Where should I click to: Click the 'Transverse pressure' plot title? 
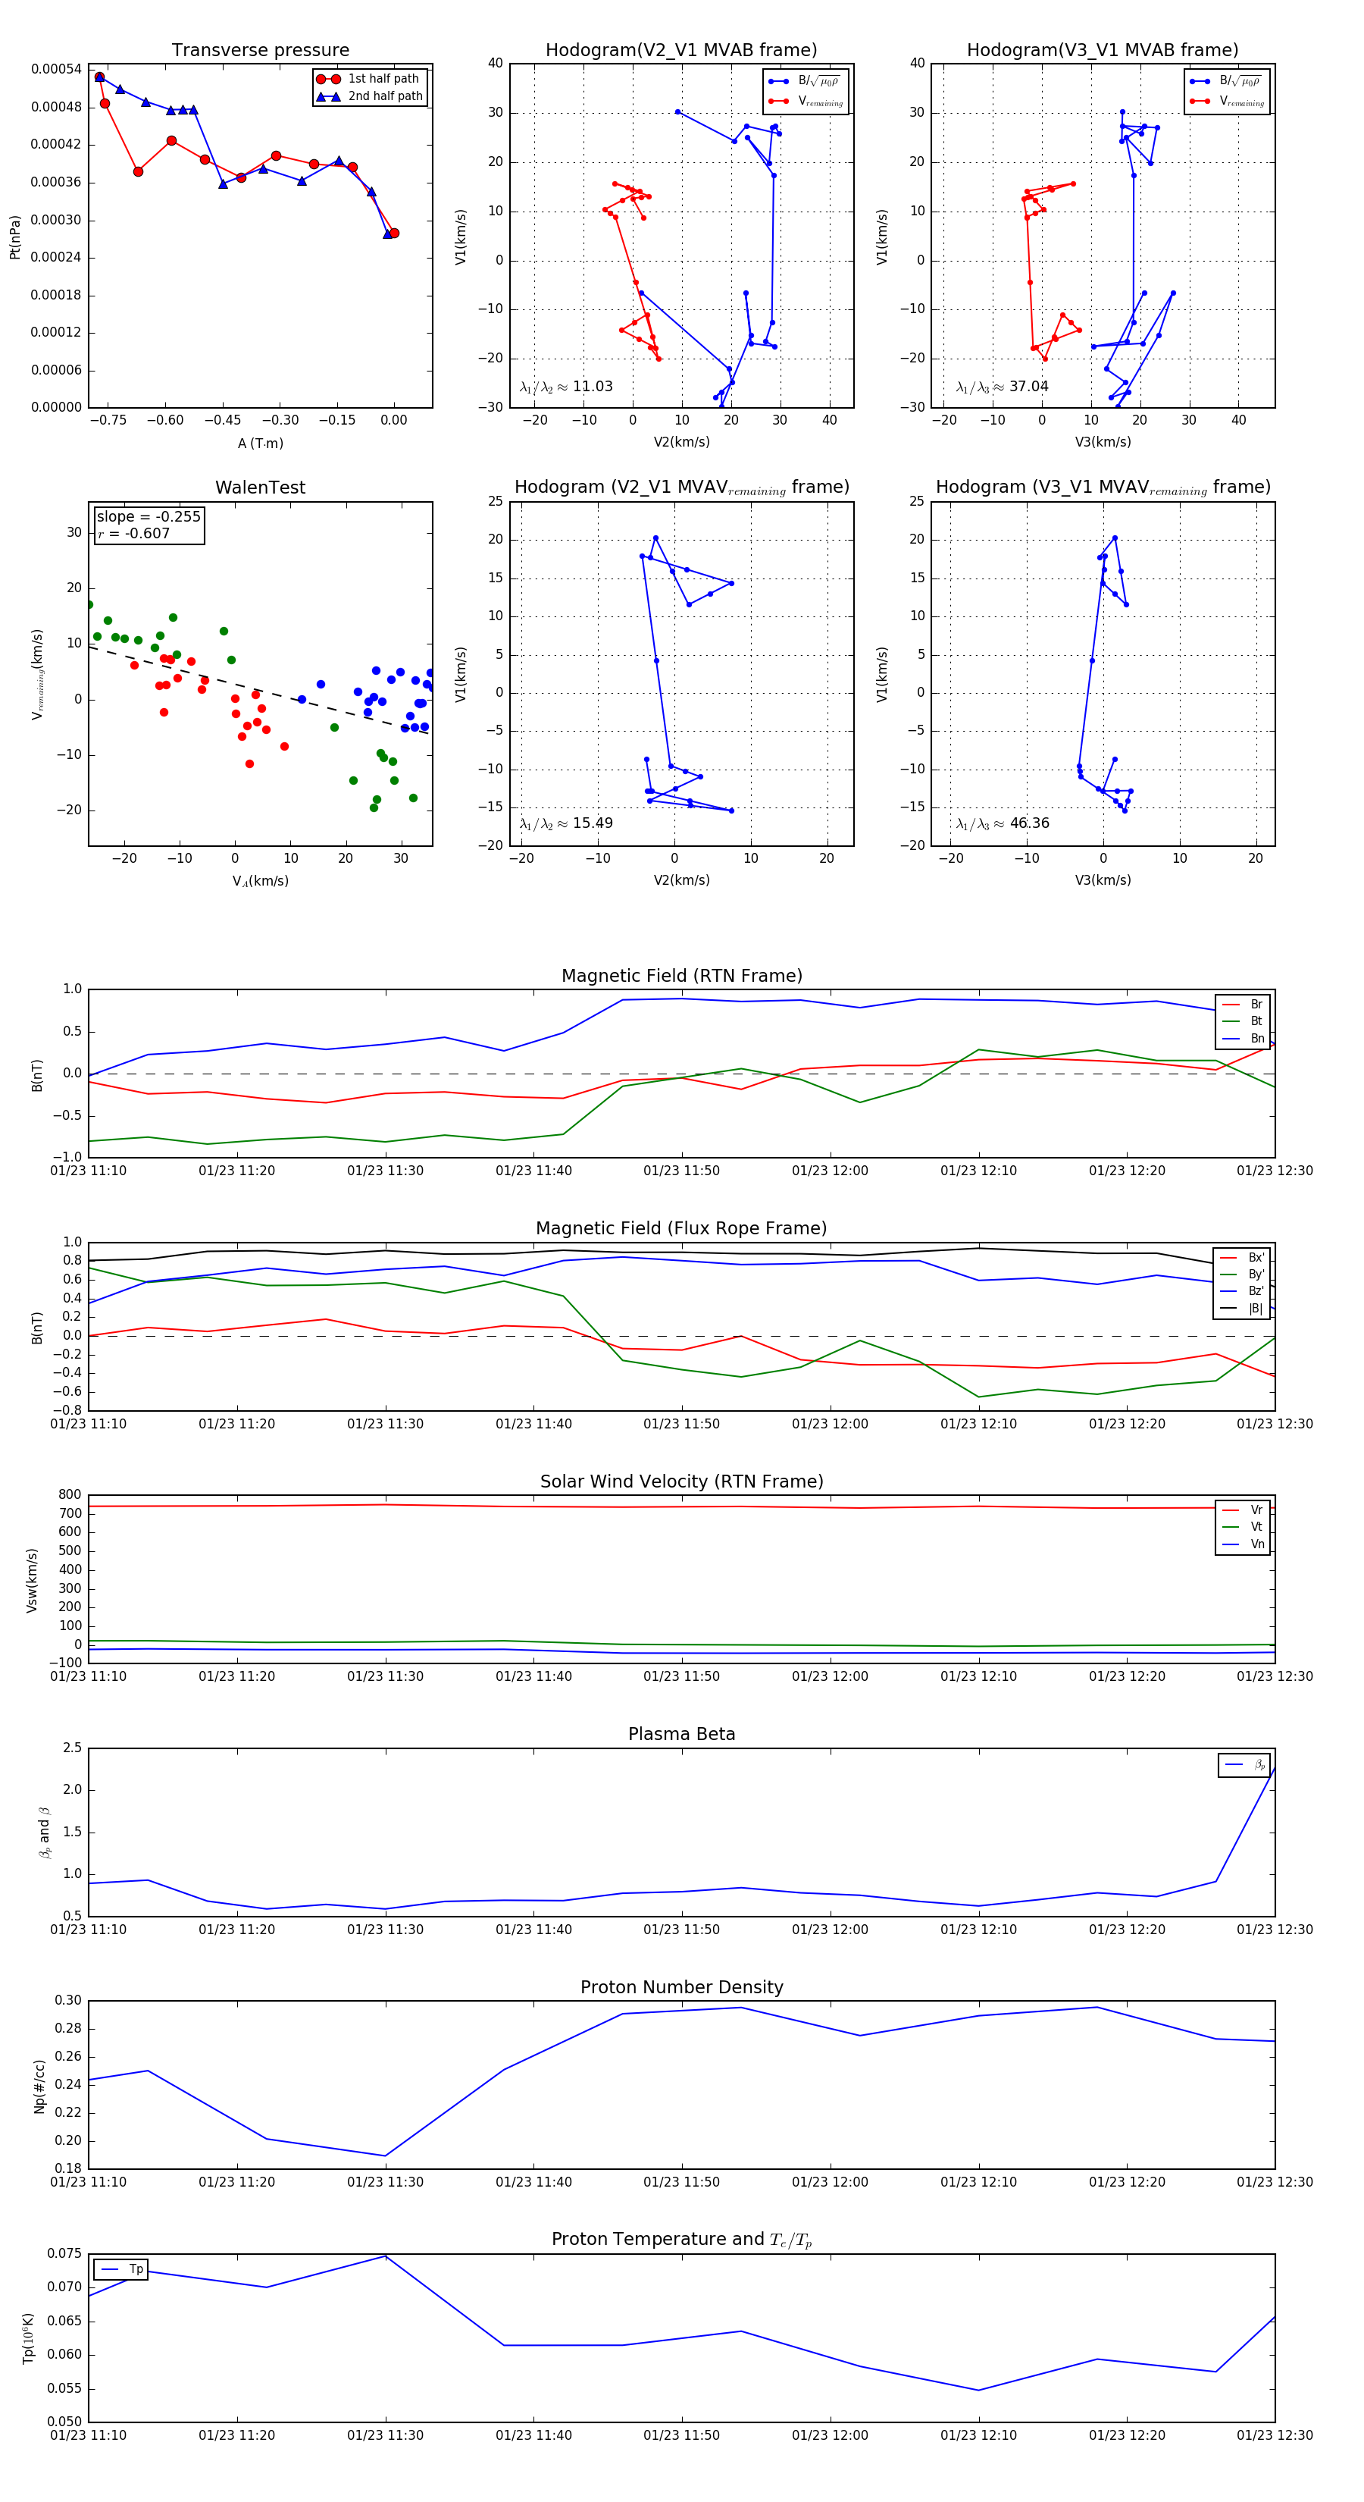[260, 51]
